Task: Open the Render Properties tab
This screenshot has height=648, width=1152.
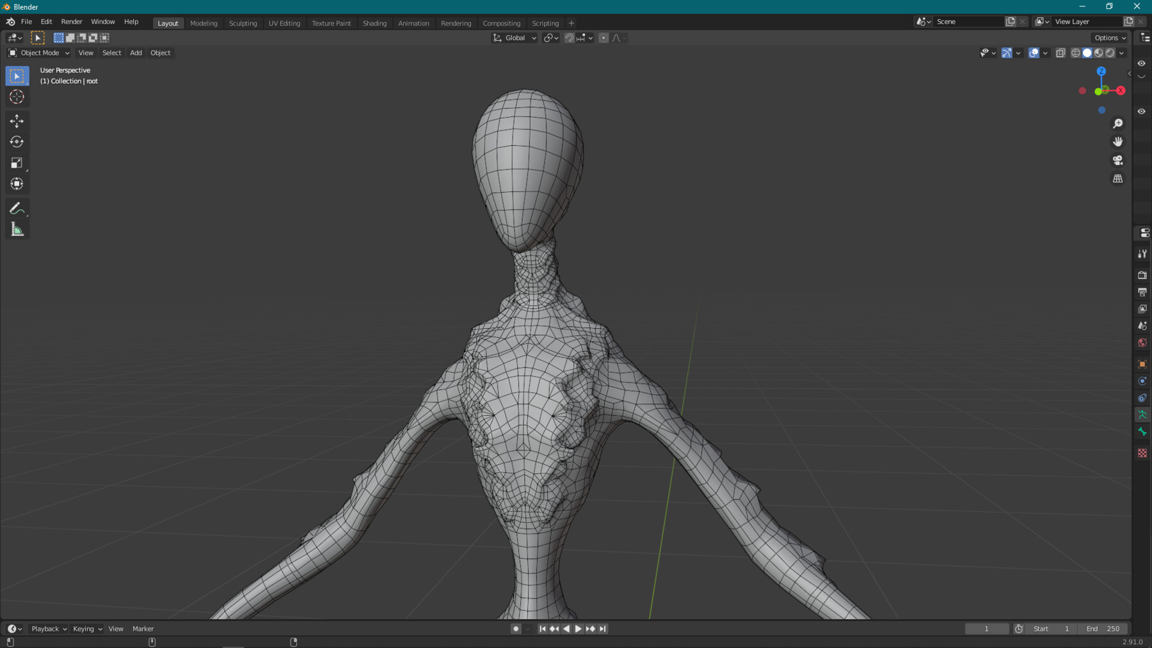Action: pos(1142,274)
